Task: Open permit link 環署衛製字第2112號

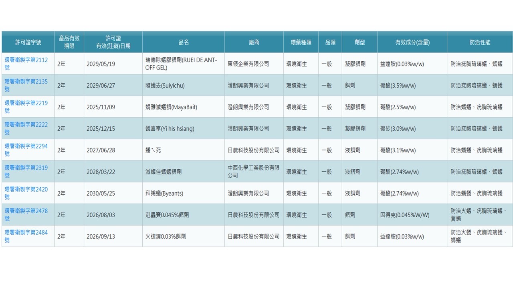Action: [x=26, y=64]
